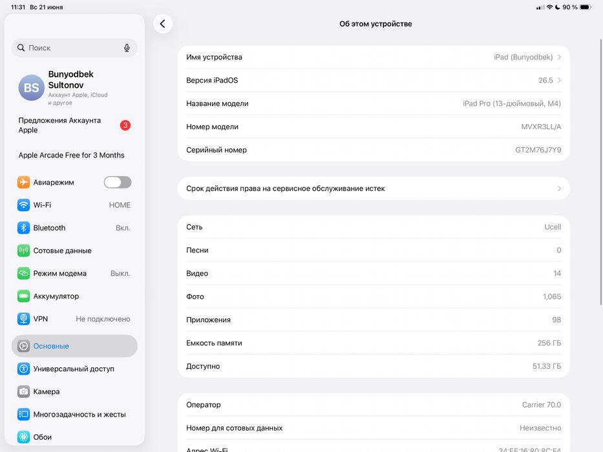603x452 pixels.
Task: Expand the service coverage expired row chevron
Action: click(x=559, y=189)
